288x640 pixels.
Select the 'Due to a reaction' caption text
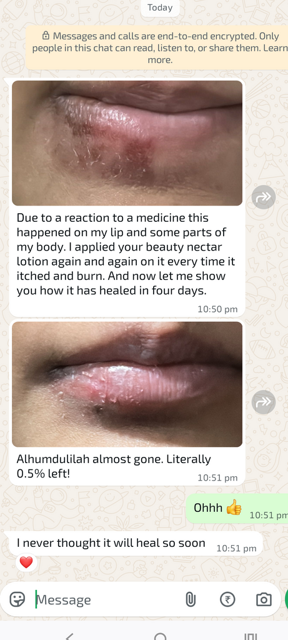click(126, 254)
